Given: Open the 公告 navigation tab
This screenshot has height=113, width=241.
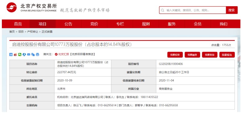Looking at the screenshot, I should (x=69, y=24).
